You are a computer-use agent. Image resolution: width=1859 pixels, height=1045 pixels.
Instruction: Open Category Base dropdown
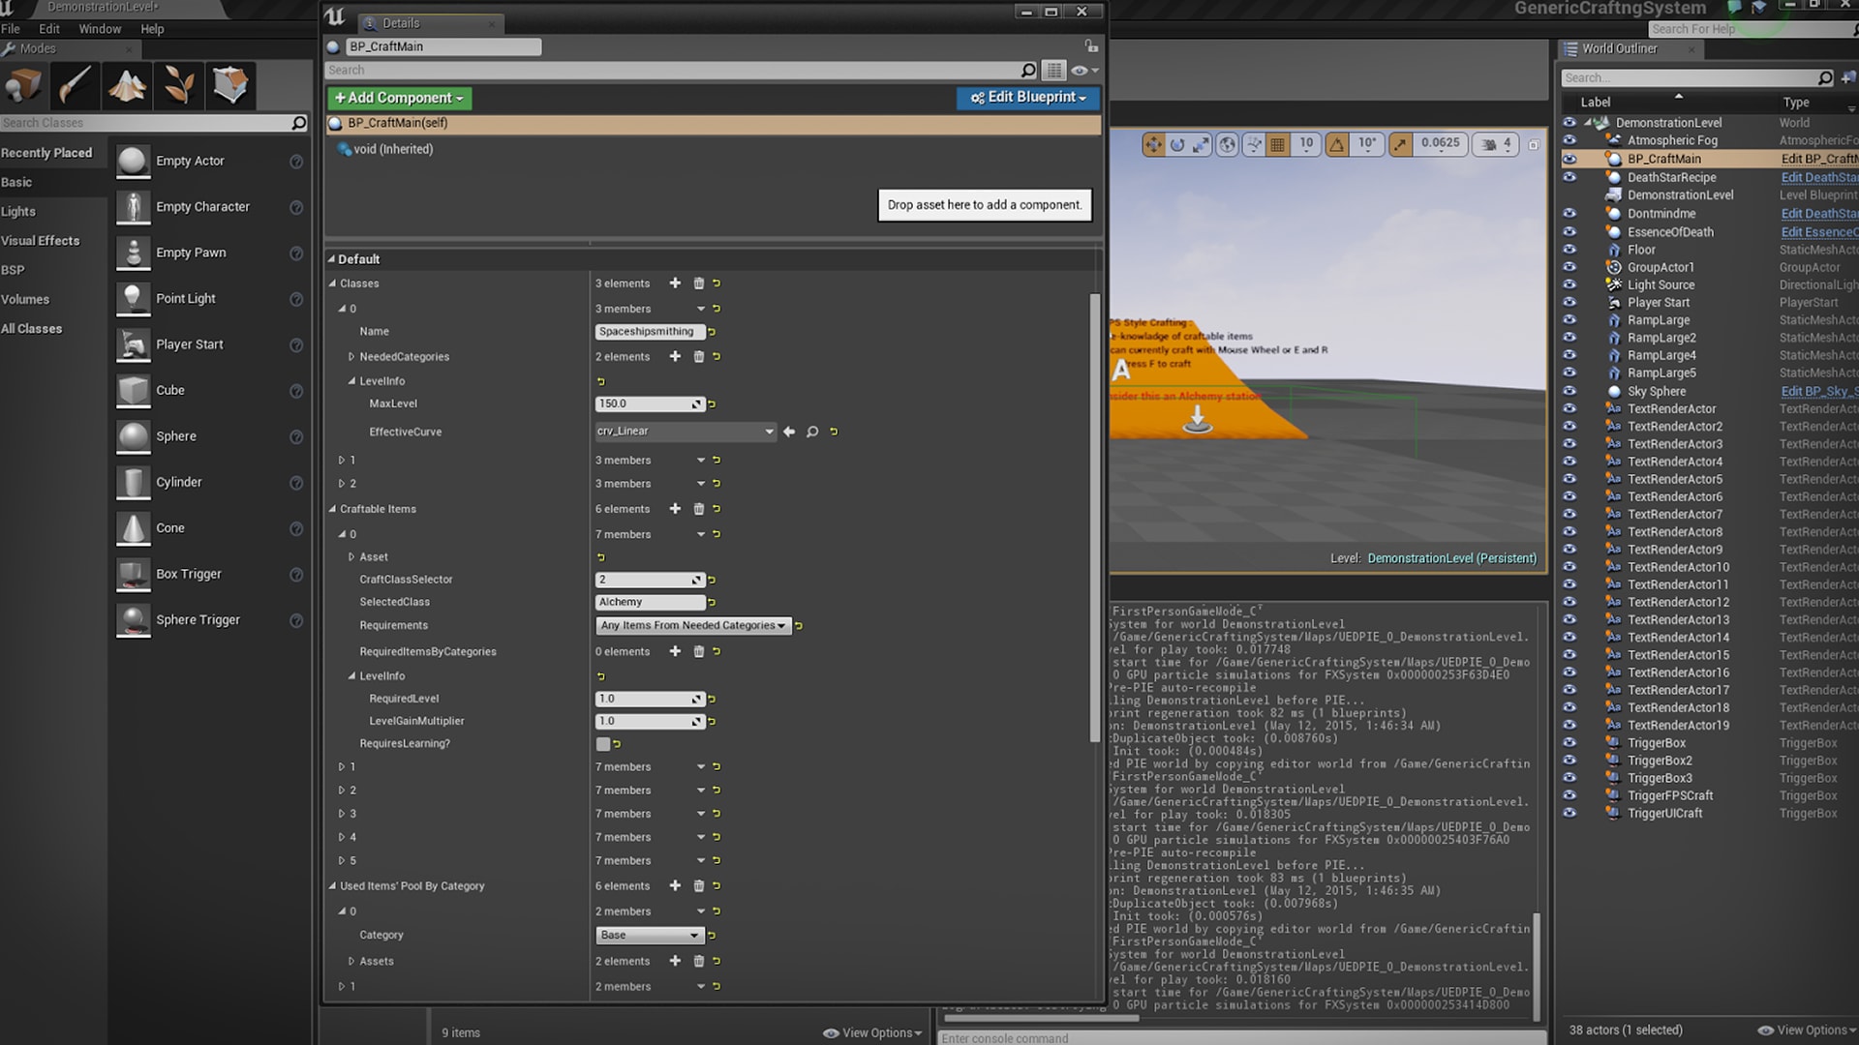pos(649,936)
